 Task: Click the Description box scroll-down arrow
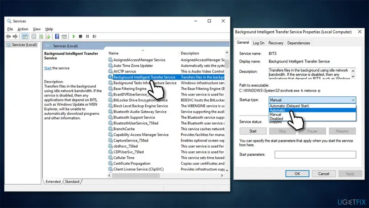353,76
